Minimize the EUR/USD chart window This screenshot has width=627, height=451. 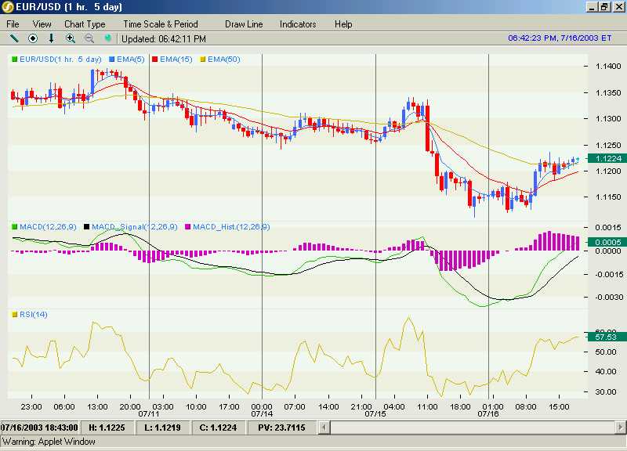pyautogui.click(x=593, y=7)
